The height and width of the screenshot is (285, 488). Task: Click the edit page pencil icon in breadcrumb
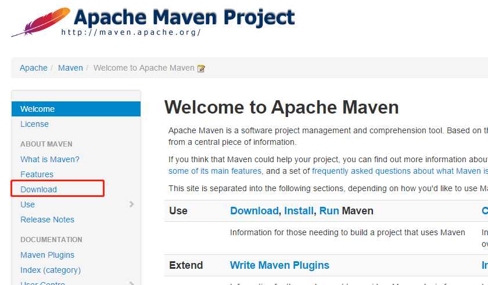[201, 68]
